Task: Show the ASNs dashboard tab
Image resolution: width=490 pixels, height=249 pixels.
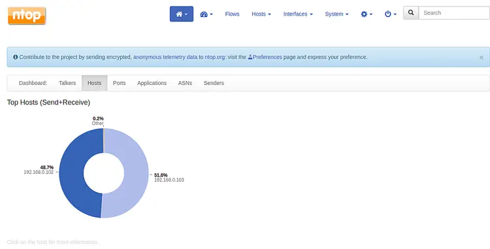Action: coord(185,83)
